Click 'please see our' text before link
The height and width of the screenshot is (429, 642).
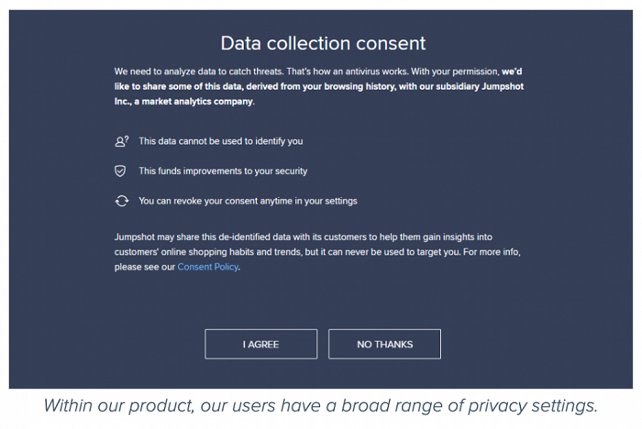(145, 267)
